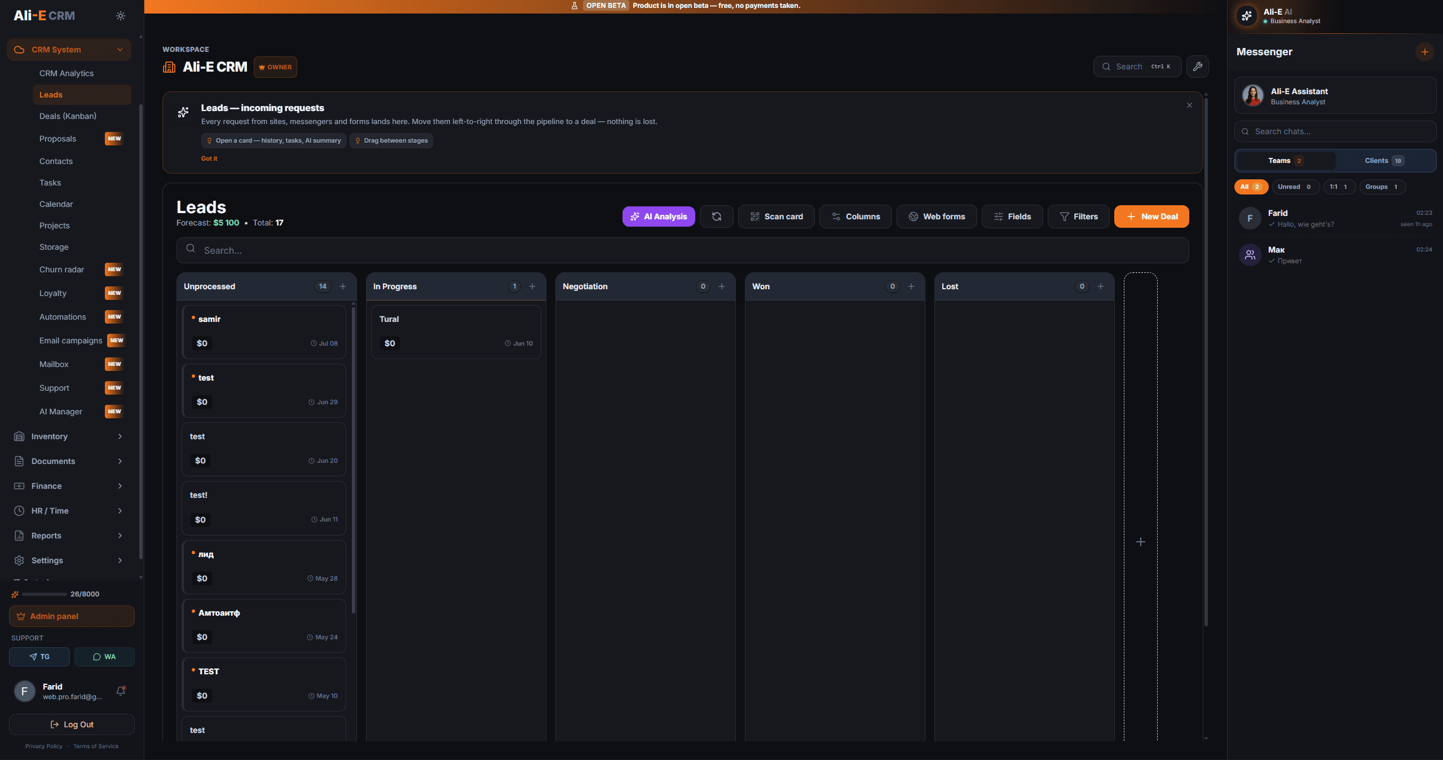Screen dimensions: 1443x760
Task: Click the notification bell icon near Farid
Action: click(x=121, y=691)
